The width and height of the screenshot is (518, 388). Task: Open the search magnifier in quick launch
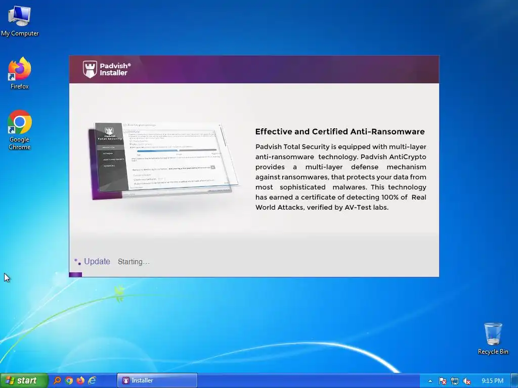coord(57,380)
